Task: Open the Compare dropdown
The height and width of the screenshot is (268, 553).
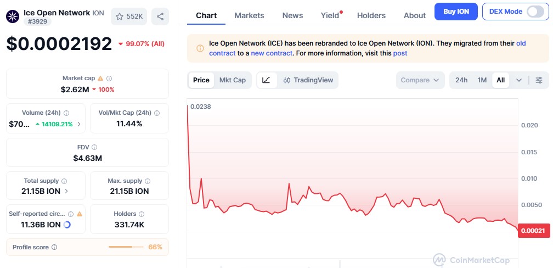Action: tap(420, 80)
